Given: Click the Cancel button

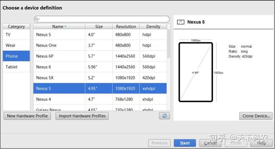Looking at the screenshot, I should coord(210,143).
